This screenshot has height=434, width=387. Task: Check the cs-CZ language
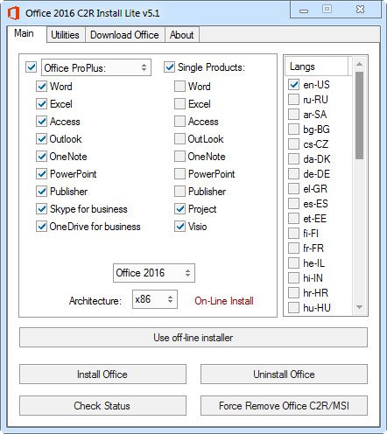[x=293, y=144]
